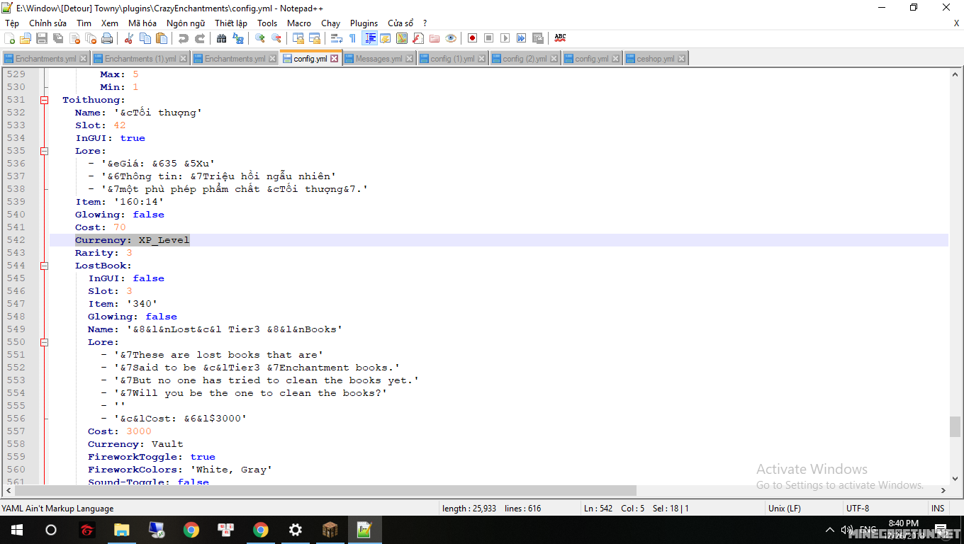This screenshot has width=964, height=544.
Task: Click the Stop macro recording icon
Action: [x=488, y=38]
